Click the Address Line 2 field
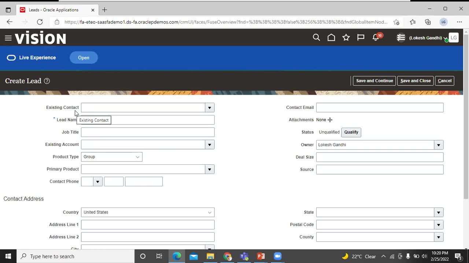Viewport: 469px width, 263px height. tap(148, 237)
